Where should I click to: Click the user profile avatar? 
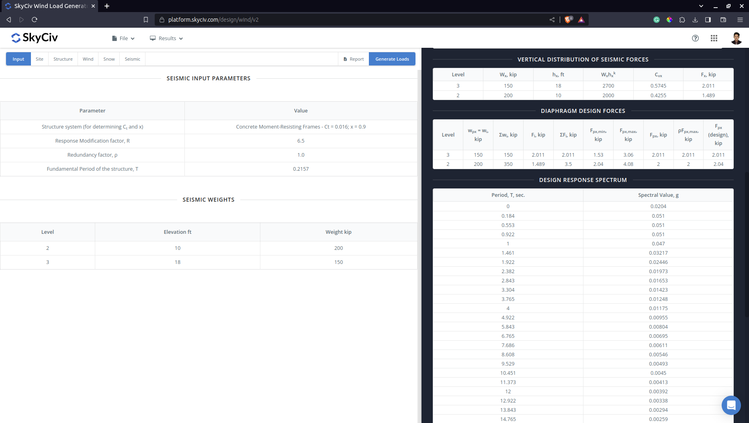click(736, 38)
